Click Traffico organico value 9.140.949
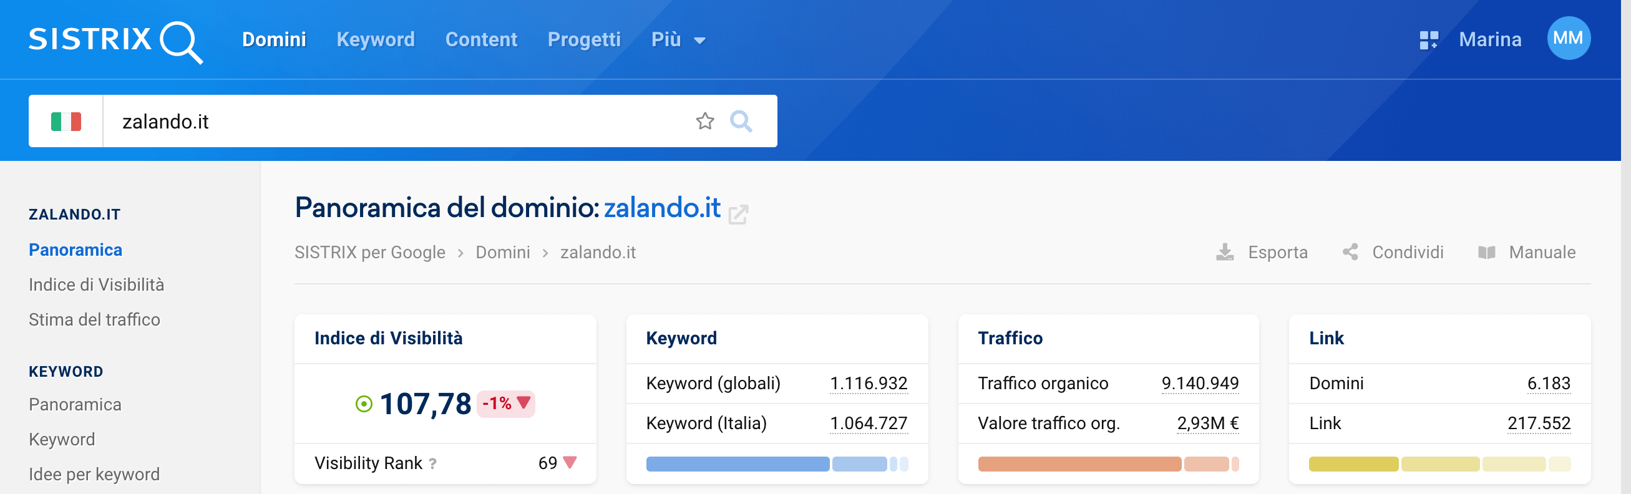 tap(1200, 383)
